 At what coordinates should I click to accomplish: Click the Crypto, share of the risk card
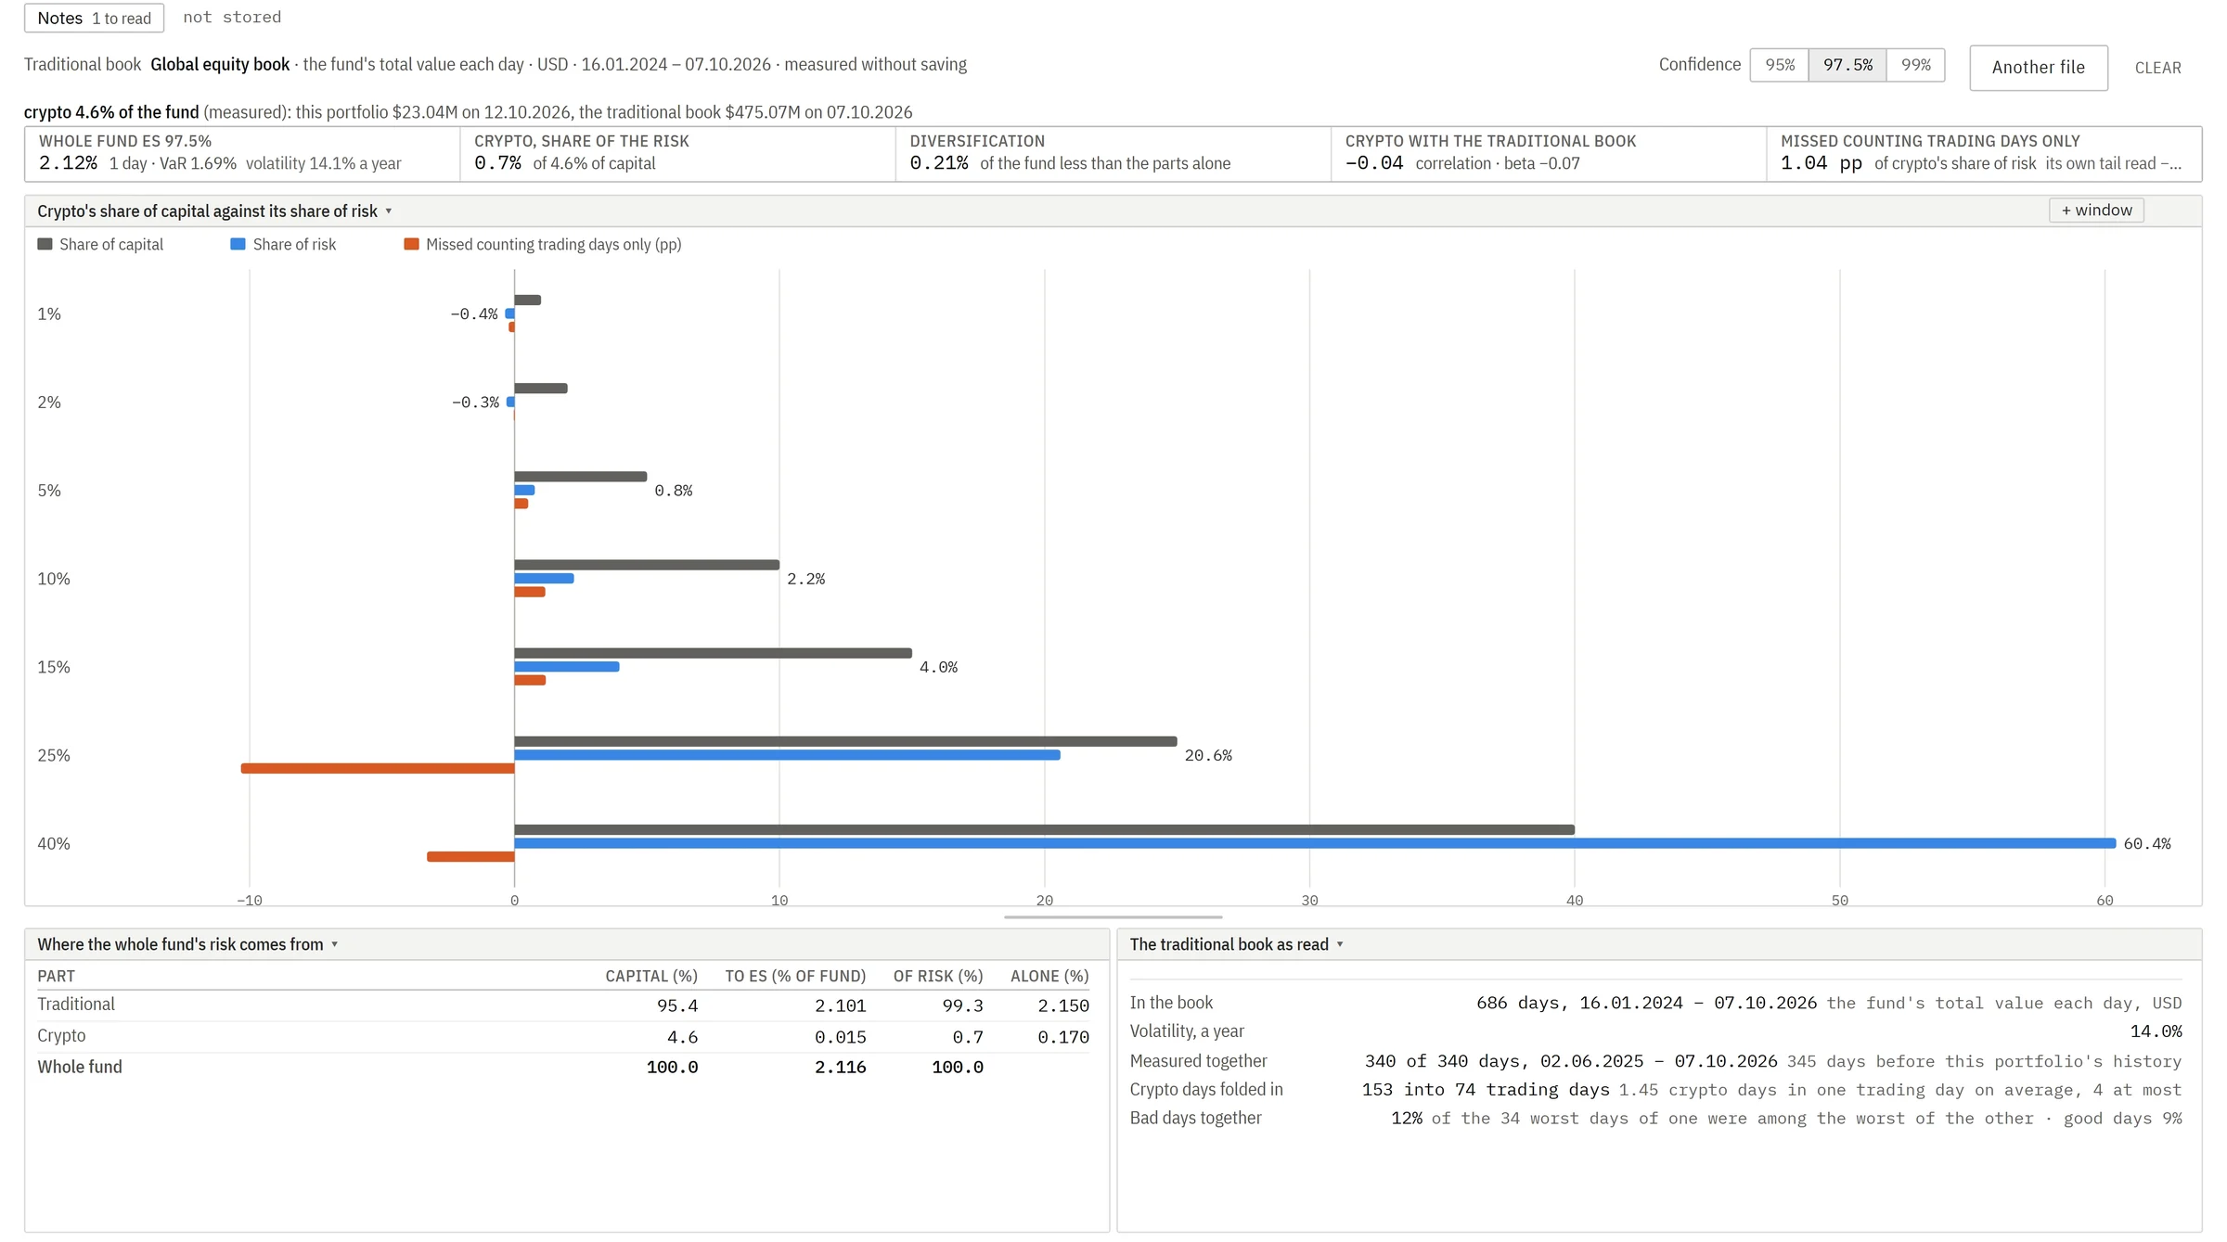click(677, 154)
